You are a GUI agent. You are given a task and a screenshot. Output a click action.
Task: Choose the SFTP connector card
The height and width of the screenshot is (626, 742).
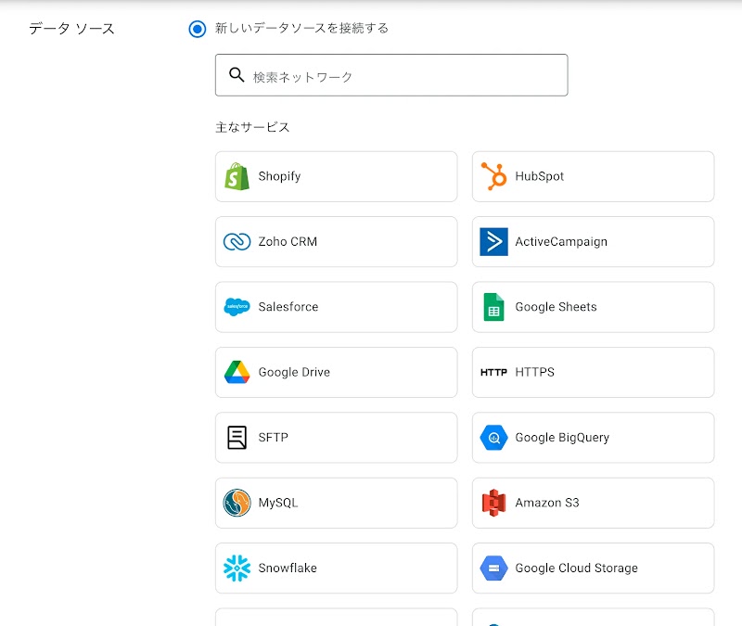click(336, 438)
